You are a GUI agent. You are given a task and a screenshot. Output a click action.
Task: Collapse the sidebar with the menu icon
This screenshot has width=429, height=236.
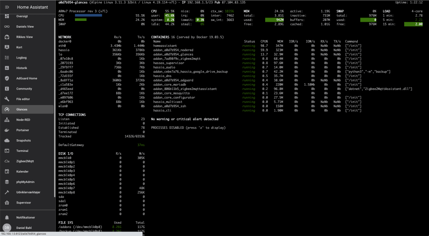(7, 7)
